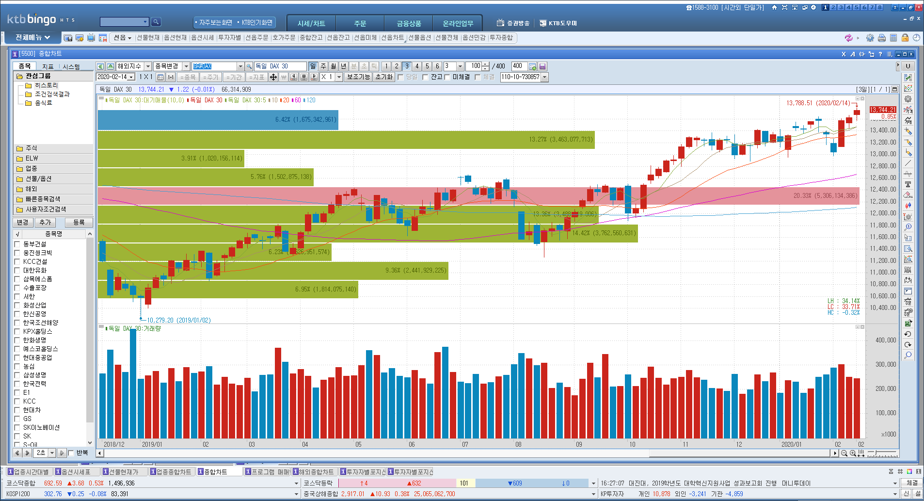This screenshot has height=501, width=924.
Task: Open the 온라인업무 main tab
Action: pos(458,23)
